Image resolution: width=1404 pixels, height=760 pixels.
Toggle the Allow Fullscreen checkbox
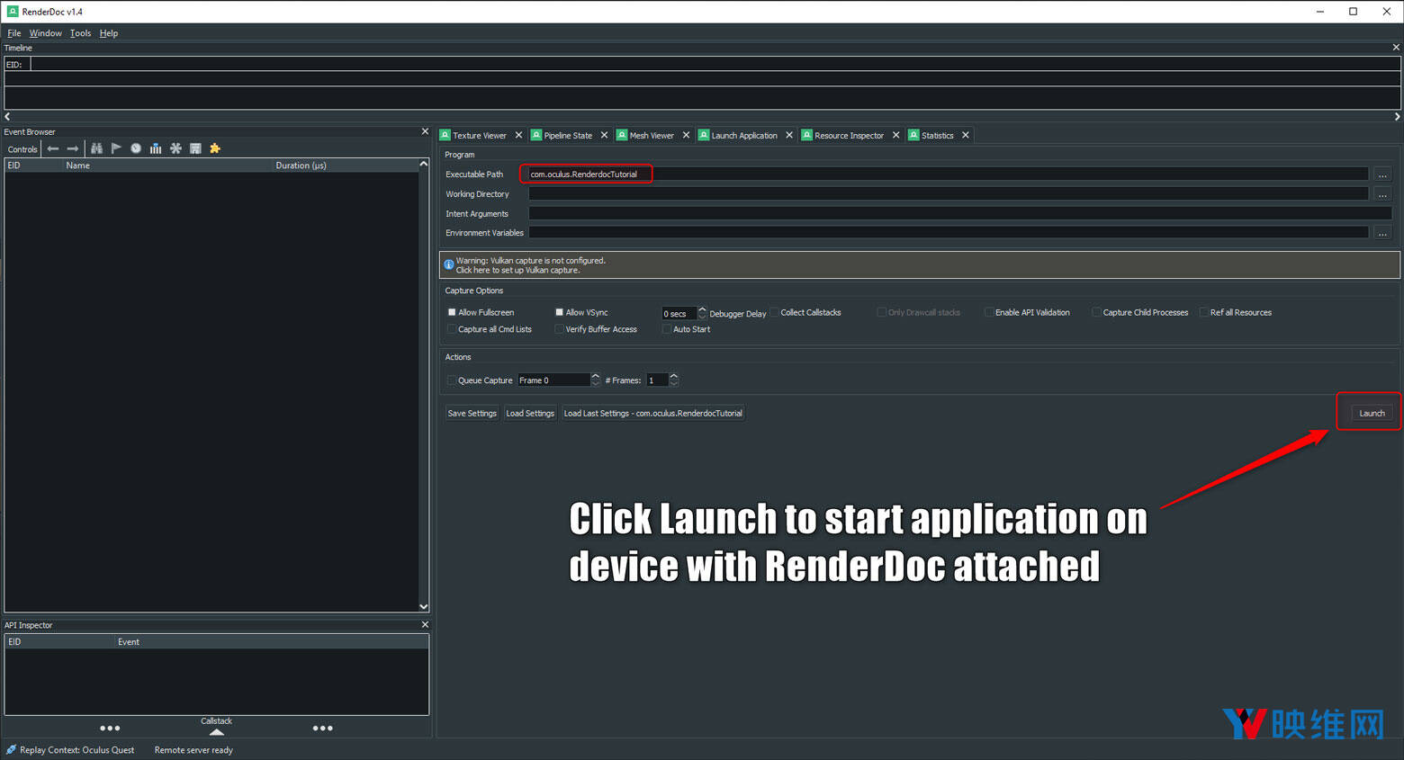coord(452,312)
